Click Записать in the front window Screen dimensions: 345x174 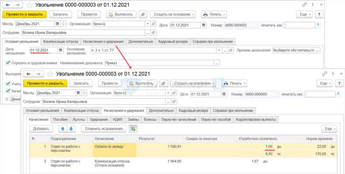[x=81, y=84]
